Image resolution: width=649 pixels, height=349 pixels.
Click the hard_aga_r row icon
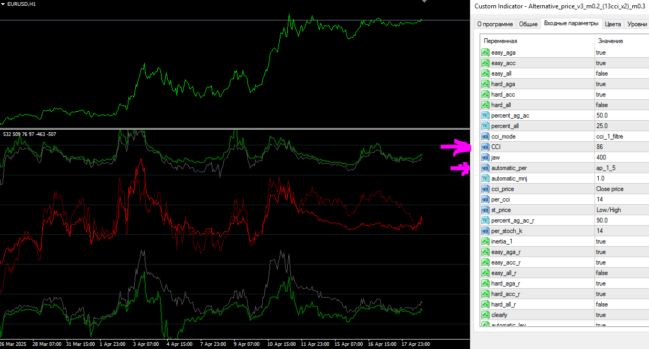point(485,283)
